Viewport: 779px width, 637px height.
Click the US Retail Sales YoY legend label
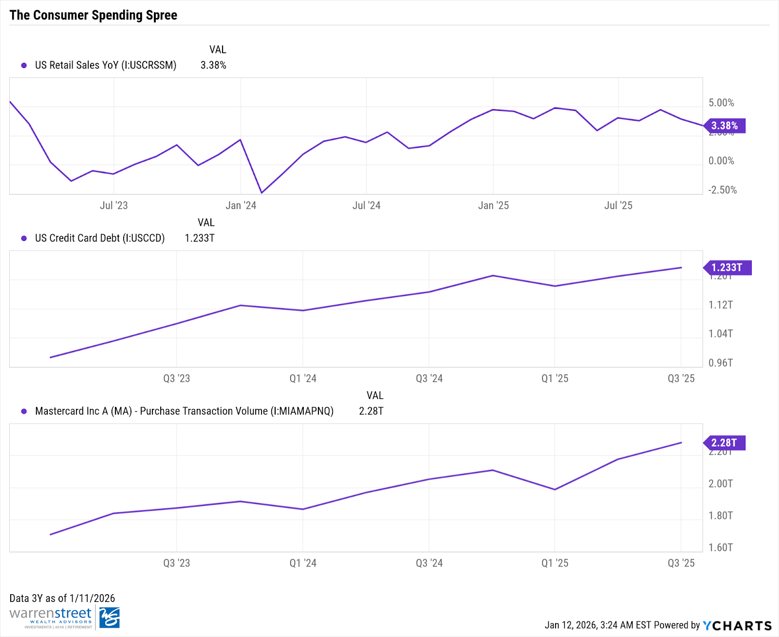(x=106, y=65)
